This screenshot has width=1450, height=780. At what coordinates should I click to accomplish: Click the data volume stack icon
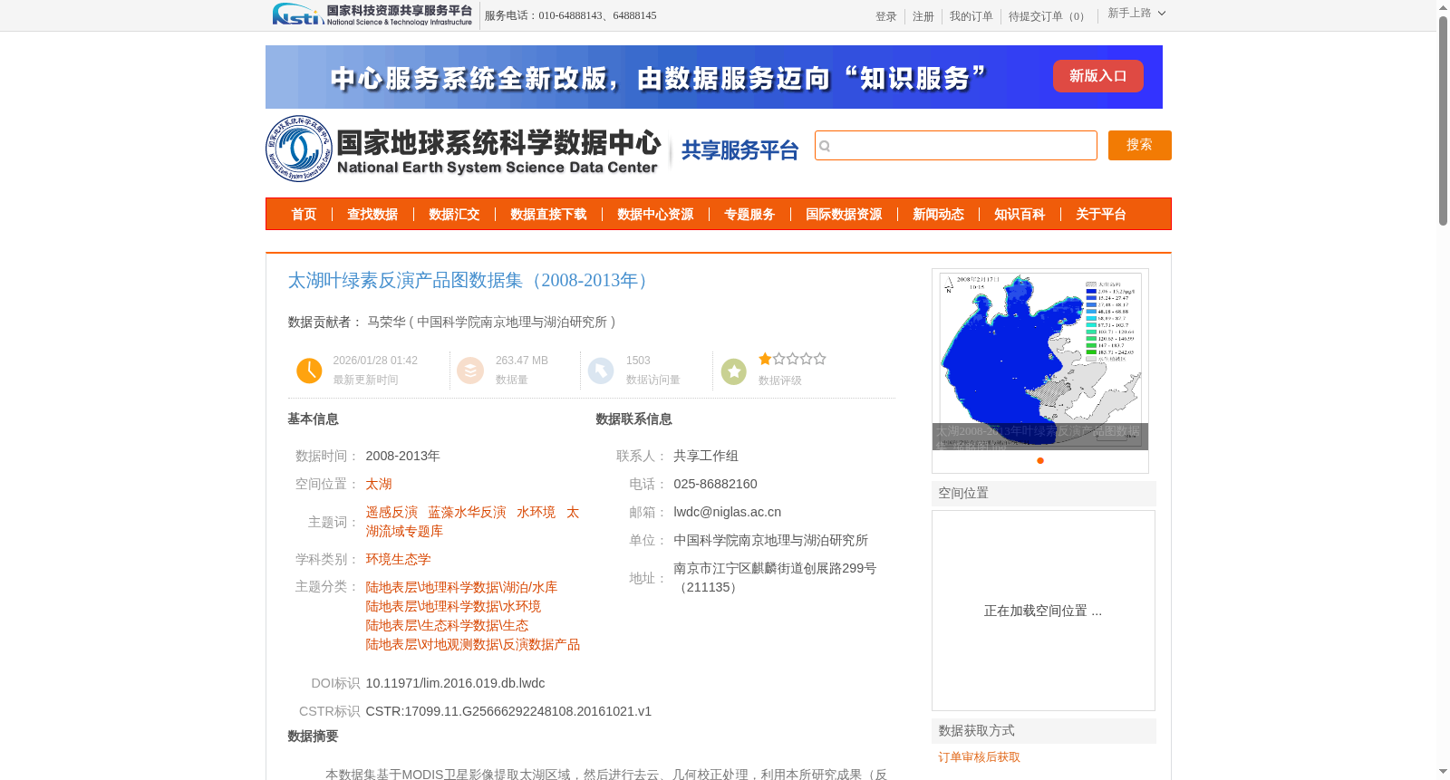(470, 371)
